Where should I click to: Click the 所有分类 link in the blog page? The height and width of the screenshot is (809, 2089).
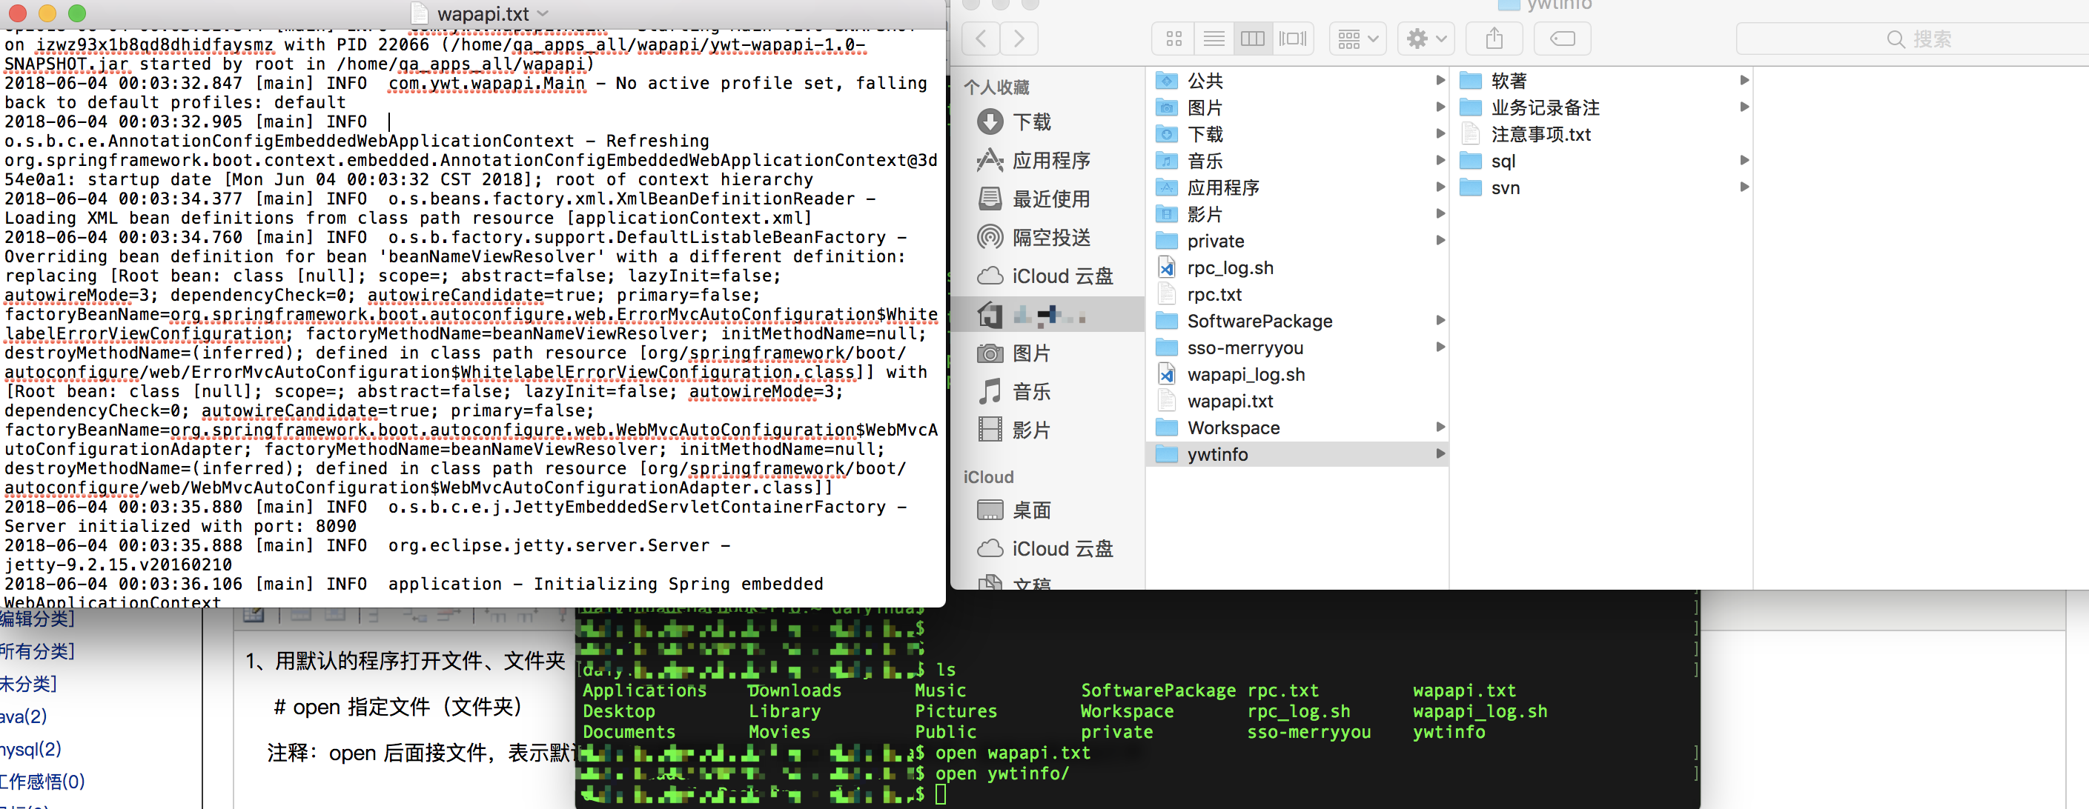(x=36, y=652)
